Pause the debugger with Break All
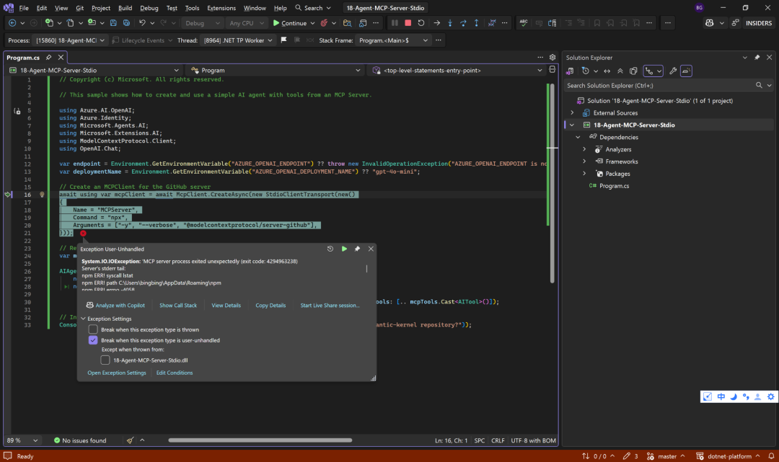This screenshot has height=462, width=779. [x=395, y=23]
